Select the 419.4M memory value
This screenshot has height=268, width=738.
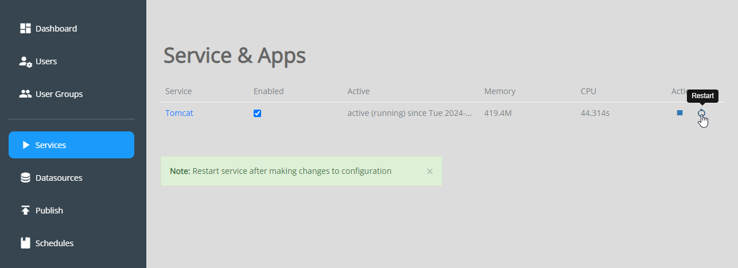[x=498, y=113]
